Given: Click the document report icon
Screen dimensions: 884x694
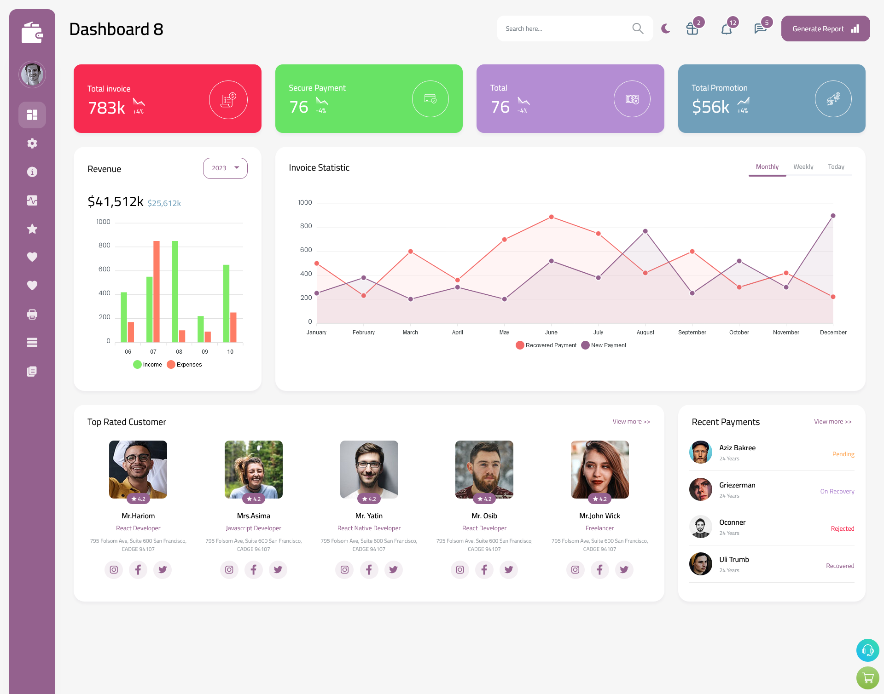Looking at the screenshot, I should pos(32,371).
